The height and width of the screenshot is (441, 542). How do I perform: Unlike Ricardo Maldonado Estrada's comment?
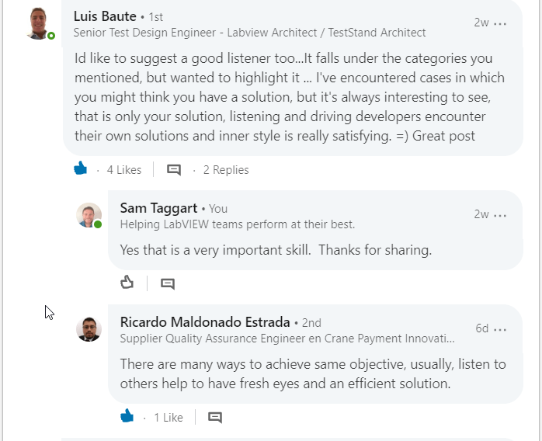tap(127, 415)
